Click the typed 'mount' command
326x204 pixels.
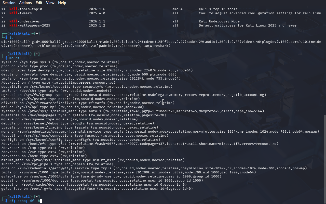pos(14,58)
